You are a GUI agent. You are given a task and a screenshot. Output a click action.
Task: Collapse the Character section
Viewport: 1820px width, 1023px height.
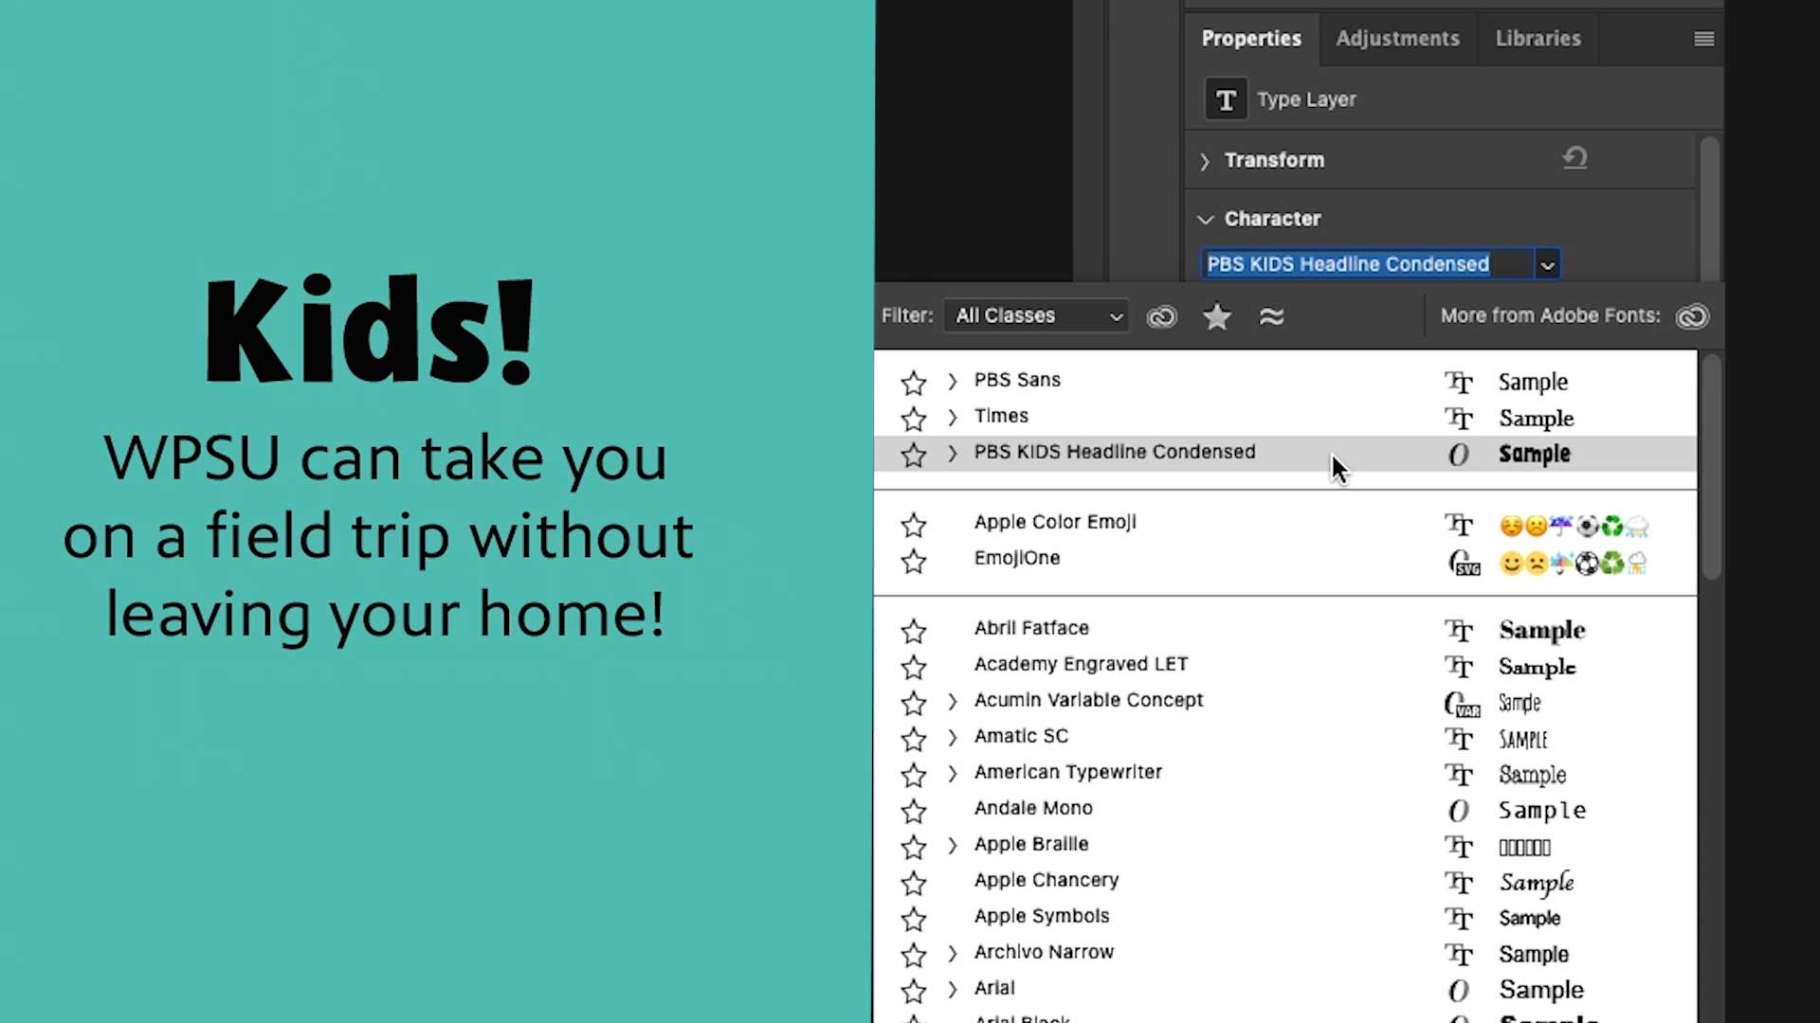pyautogui.click(x=1205, y=220)
